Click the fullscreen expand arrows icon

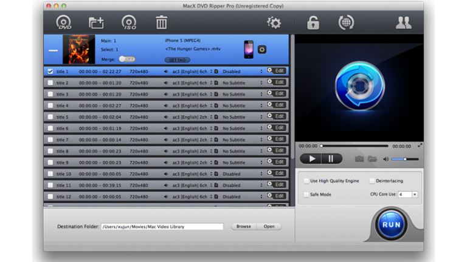coord(420,146)
